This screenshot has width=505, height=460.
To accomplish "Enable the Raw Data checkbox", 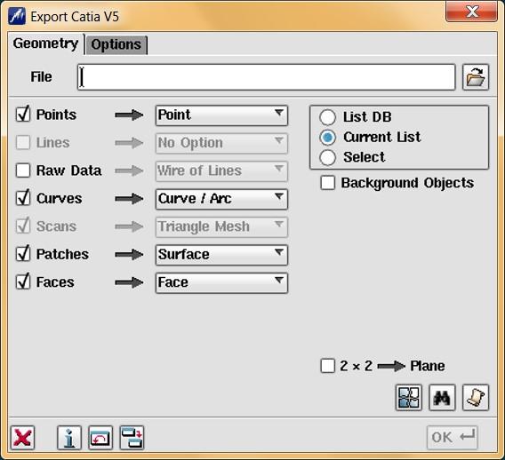I will [23, 171].
